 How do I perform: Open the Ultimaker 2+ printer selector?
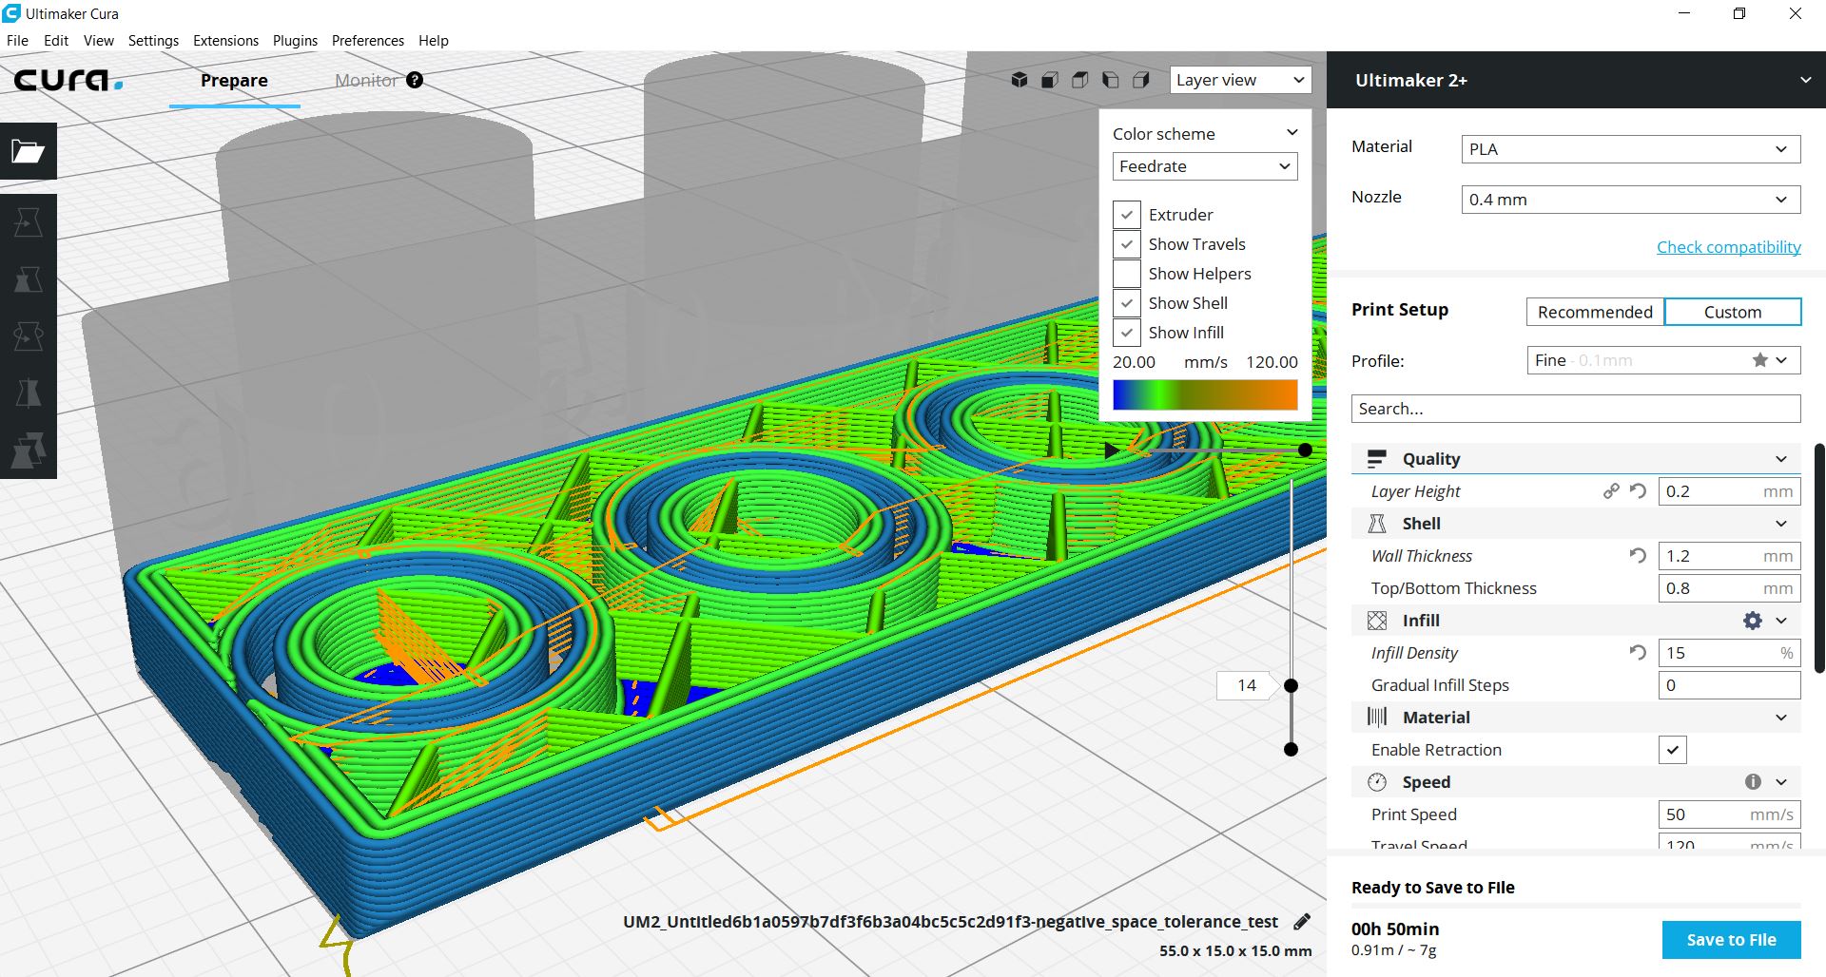tap(1576, 80)
